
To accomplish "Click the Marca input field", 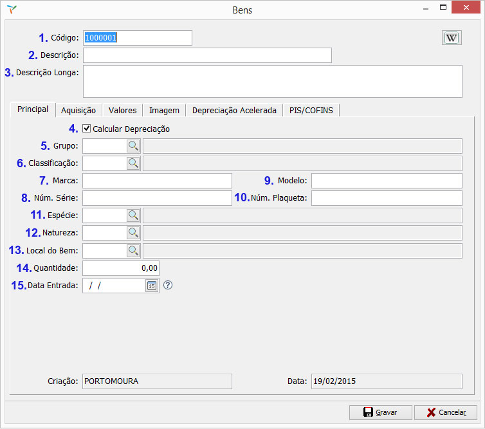I will point(157,181).
